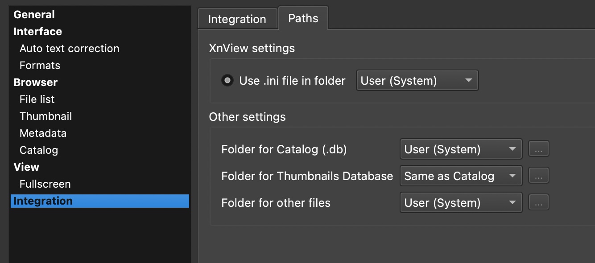The width and height of the screenshot is (595, 263).
Task: Open General settings category
Action: 34,15
